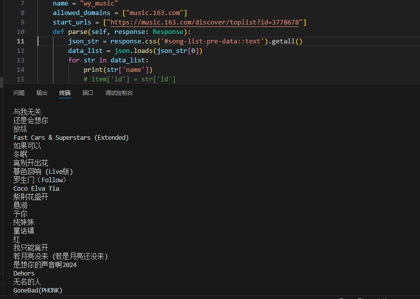Click terminal output 纯妹妹
Screen dimensions: 420x299
tap(23, 223)
